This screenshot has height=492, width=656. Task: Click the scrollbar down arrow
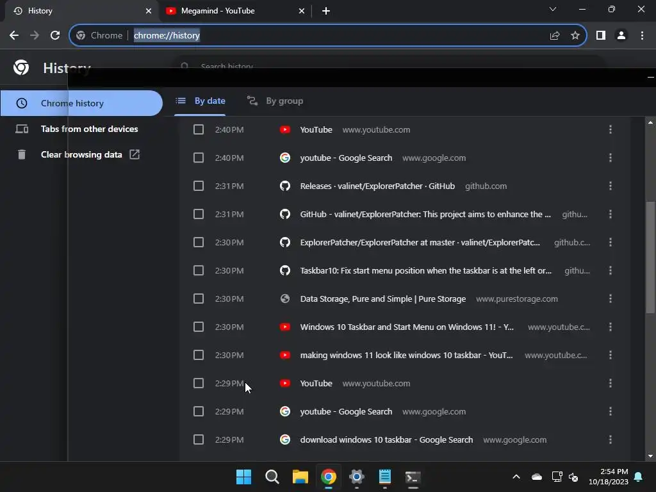650,456
